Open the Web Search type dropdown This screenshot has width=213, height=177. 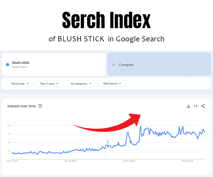pyautogui.click(x=112, y=84)
